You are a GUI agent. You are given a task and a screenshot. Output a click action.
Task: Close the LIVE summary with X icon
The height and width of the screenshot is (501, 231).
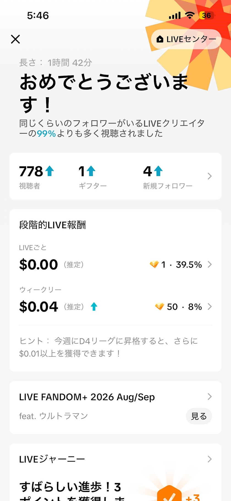tap(15, 39)
